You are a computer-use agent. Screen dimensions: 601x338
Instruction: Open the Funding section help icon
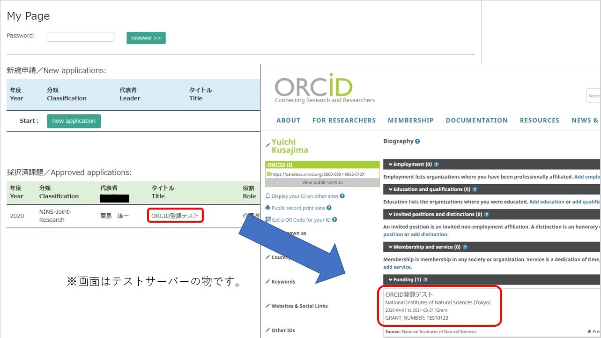(x=425, y=280)
